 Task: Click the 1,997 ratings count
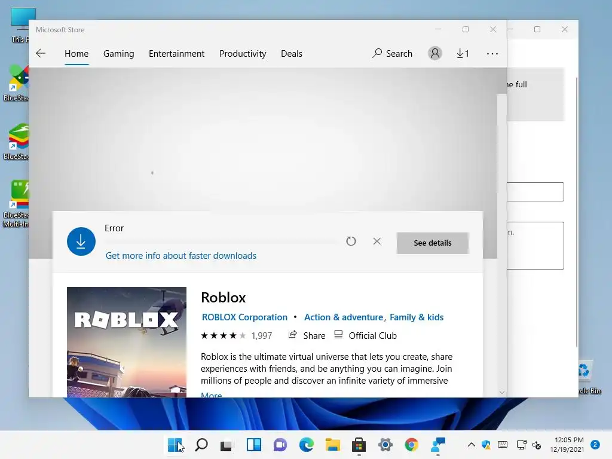[262, 336]
